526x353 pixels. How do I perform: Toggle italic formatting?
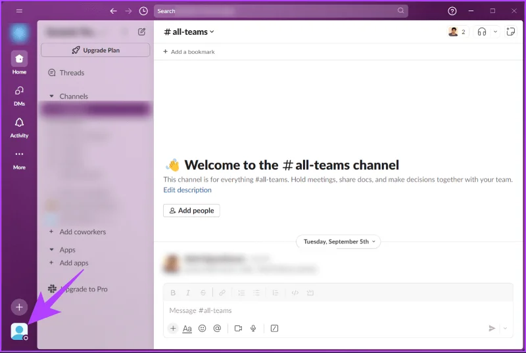[x=188, y=293]
